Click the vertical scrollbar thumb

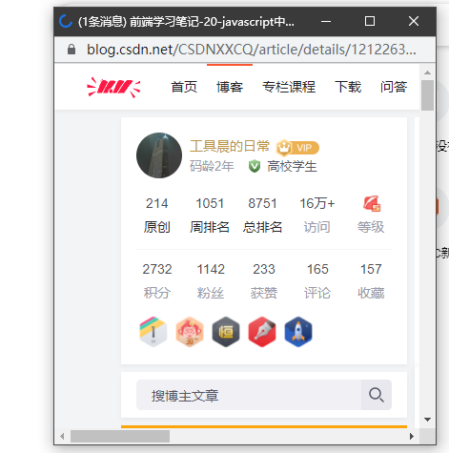[x=427, y=95]
